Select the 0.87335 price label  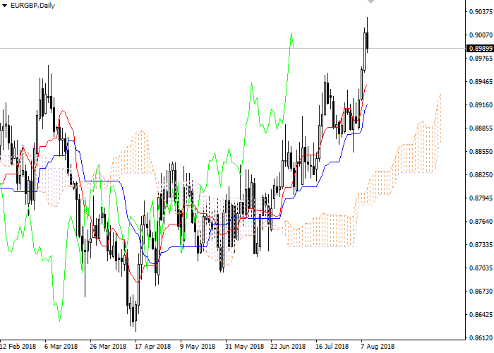481,245
